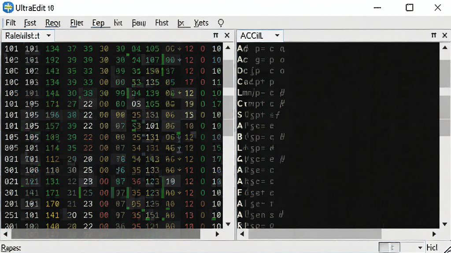This screenshot has height=253, width=451.
Task: Open the left panel's file selector dropdown
Action: [x=48, y=36]
